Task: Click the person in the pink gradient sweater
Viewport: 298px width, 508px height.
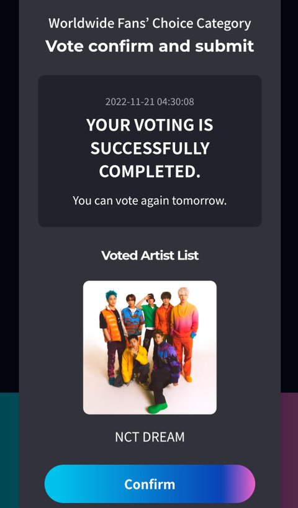Action: 184,331
